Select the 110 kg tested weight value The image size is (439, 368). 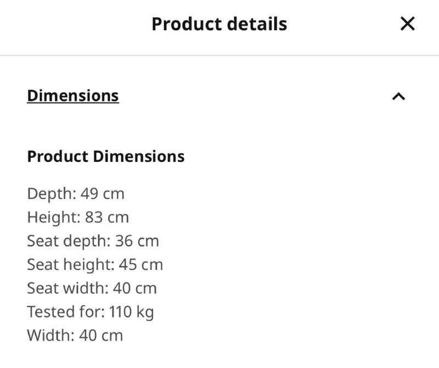point(131,312)
